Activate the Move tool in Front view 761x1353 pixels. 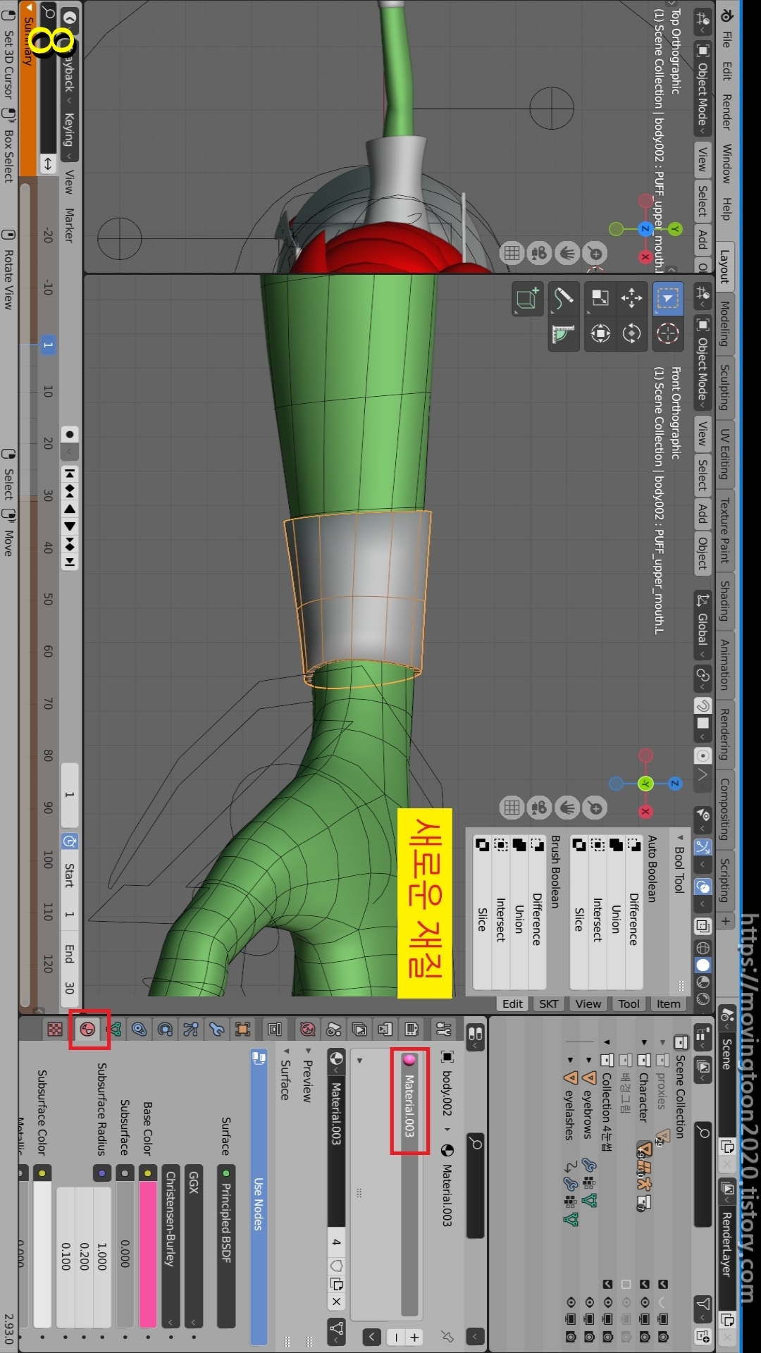[x=631, y=298]
